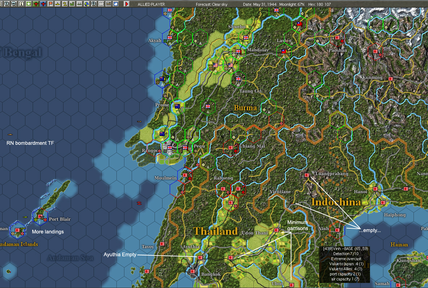Click the Kiungshan city label

408,260
